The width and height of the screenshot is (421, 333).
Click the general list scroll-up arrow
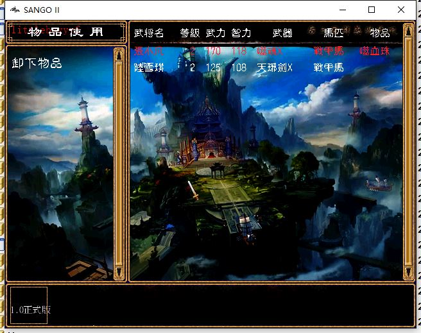coord(408,31)
